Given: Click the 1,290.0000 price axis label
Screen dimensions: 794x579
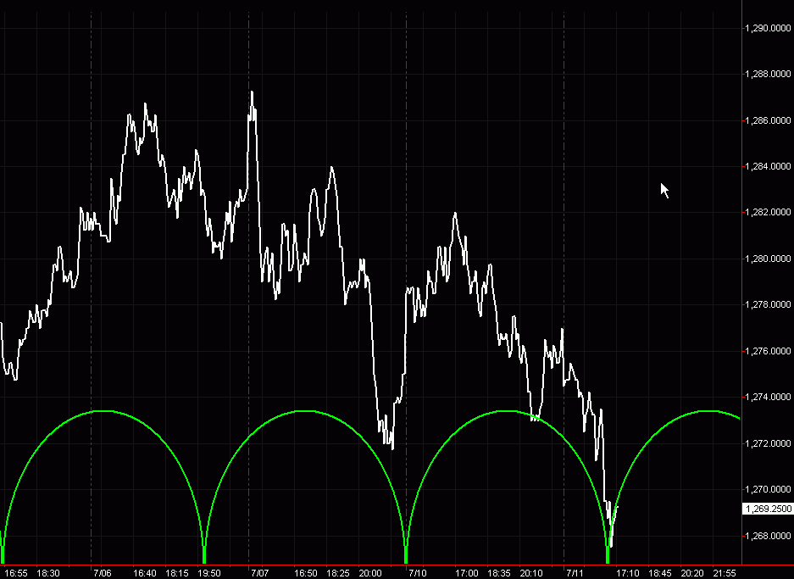Looking at the screenshot, I should point(768,28).
